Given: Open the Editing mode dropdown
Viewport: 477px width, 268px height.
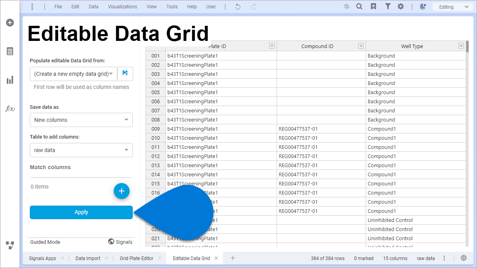Looking at the screenshot, I should 453,7.
